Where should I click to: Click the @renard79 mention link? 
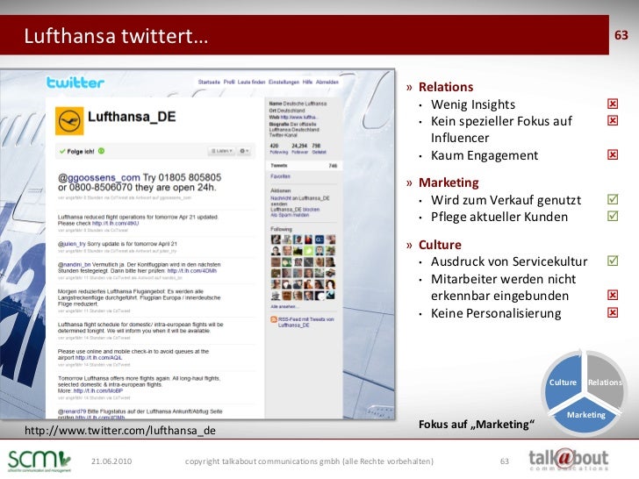(72, 411)
